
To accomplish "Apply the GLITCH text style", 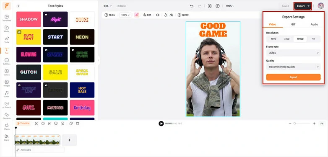I will (x=29, y=72).
